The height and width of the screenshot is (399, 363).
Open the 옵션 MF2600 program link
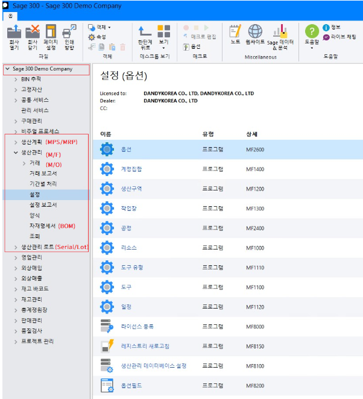126,149
